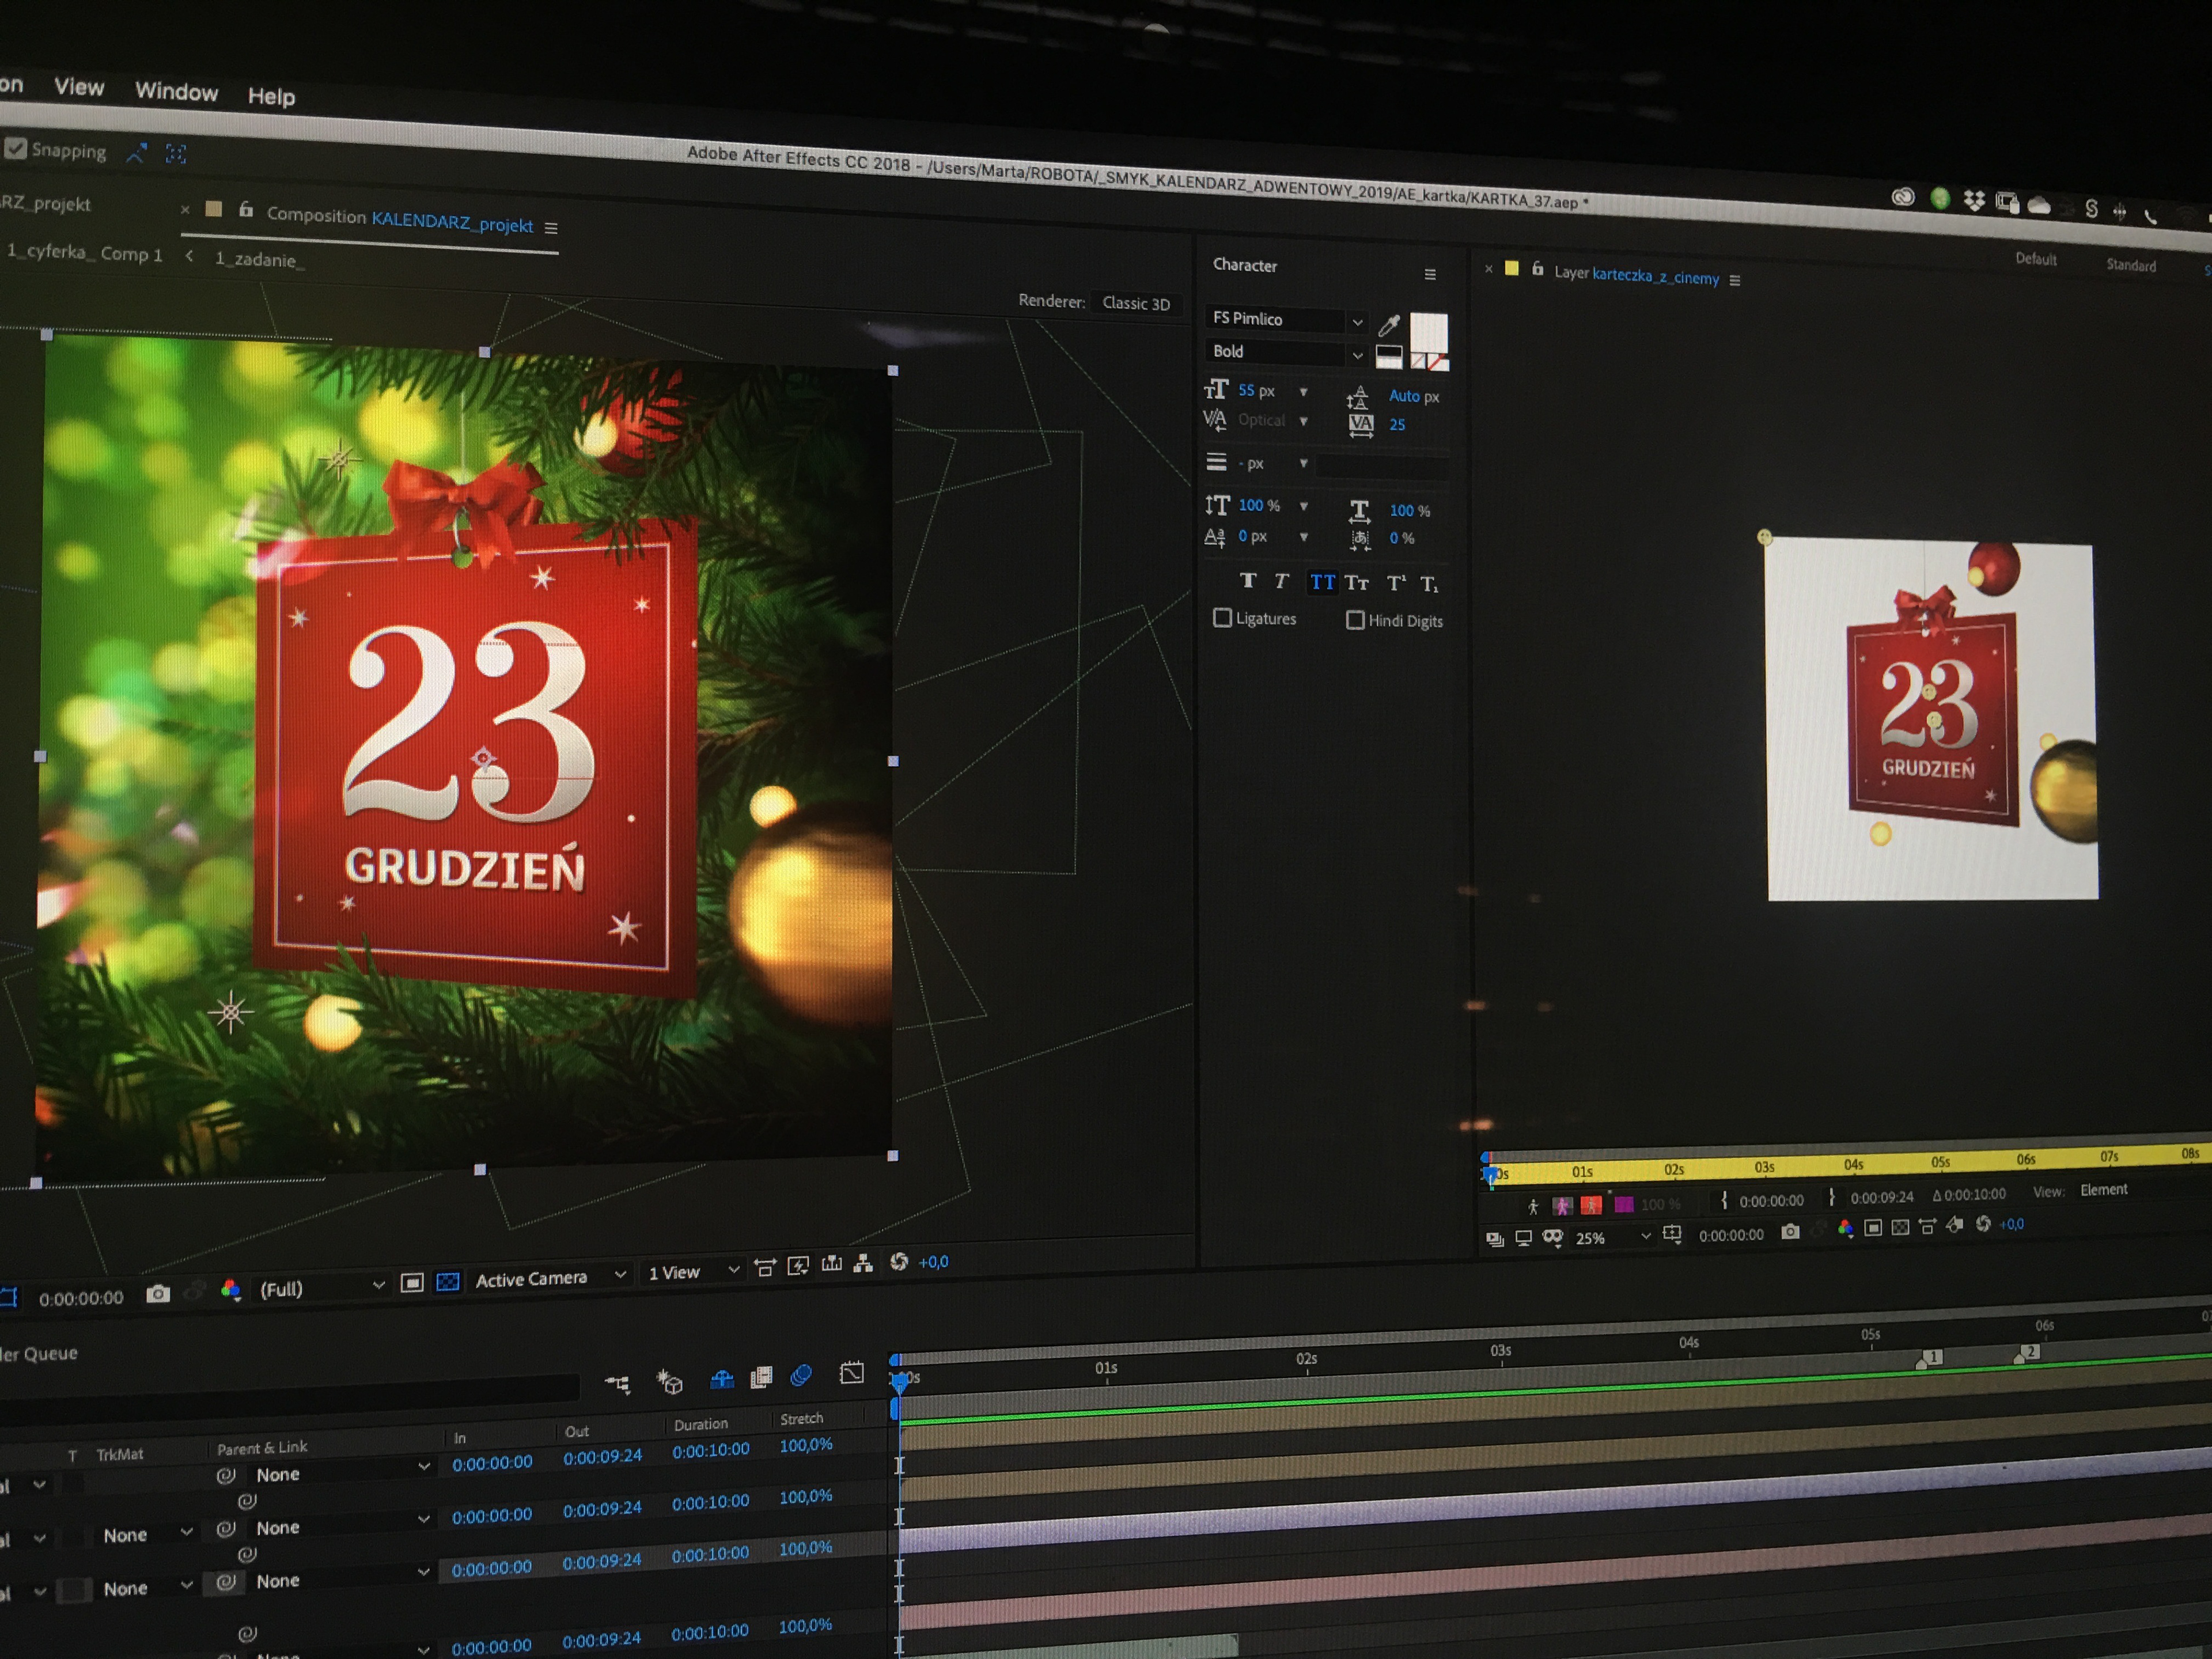
Task: Click the Reset Exposure icon in viewer
Action: tap(899, 1262)
